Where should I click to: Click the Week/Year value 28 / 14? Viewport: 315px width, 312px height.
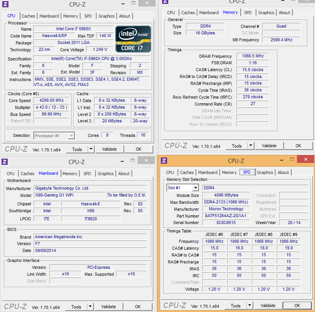(x=294, y=223)
